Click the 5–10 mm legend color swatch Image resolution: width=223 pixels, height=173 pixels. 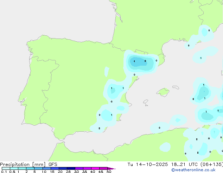38,168
